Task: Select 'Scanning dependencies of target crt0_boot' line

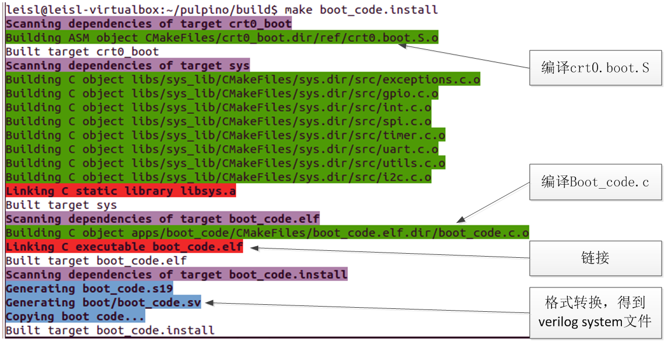Action: point(148,24)
